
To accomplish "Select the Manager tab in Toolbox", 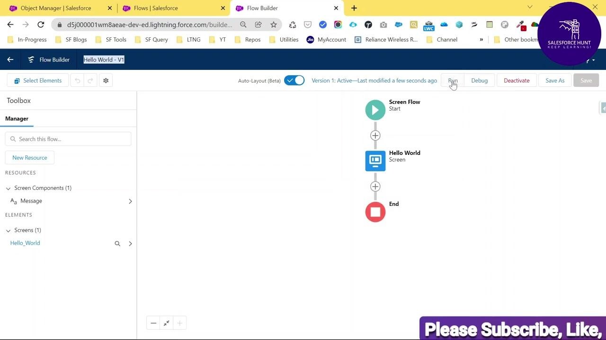I will coord(17,119).
